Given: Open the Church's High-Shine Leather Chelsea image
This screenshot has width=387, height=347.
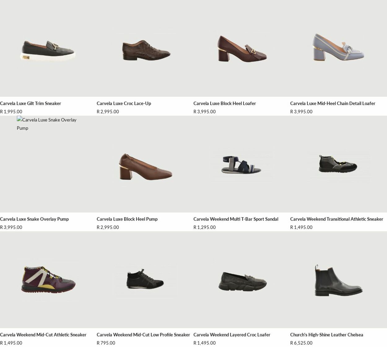Looking at the screenshot, I should pyautogui.click(x=338, y=280).
